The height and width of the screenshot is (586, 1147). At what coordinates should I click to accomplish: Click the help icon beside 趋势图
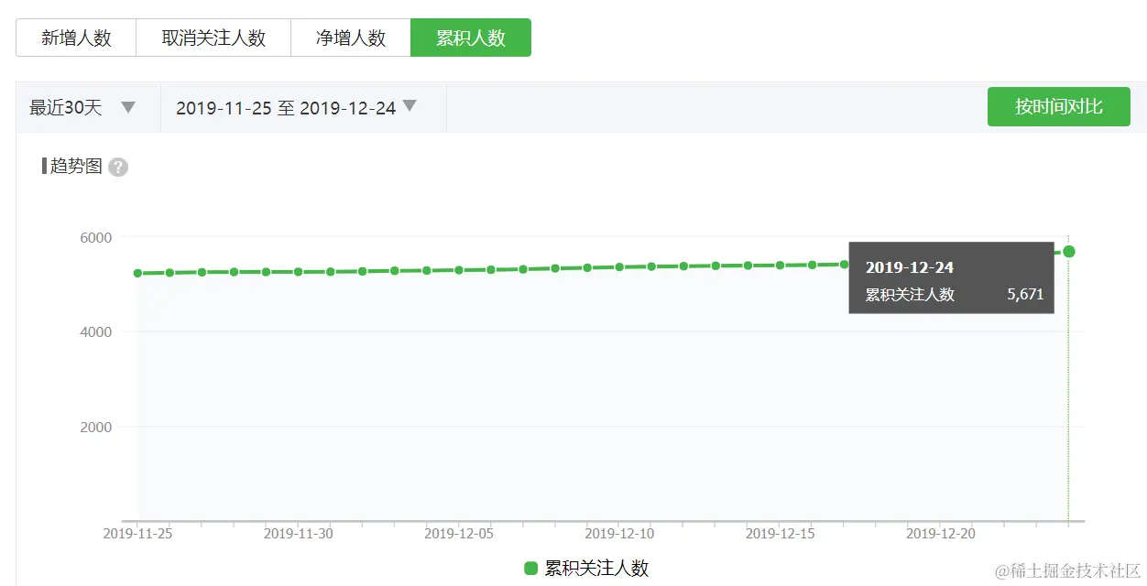[x=118, y=168]
